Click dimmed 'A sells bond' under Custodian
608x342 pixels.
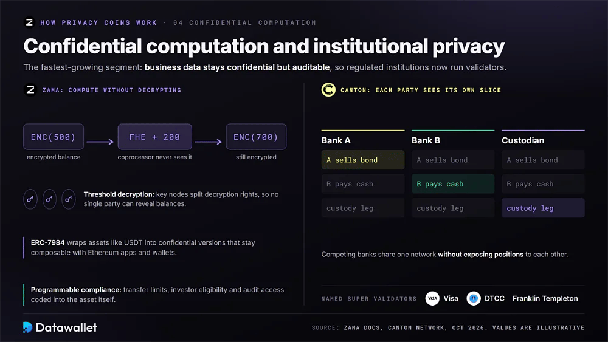coord(543,160)
